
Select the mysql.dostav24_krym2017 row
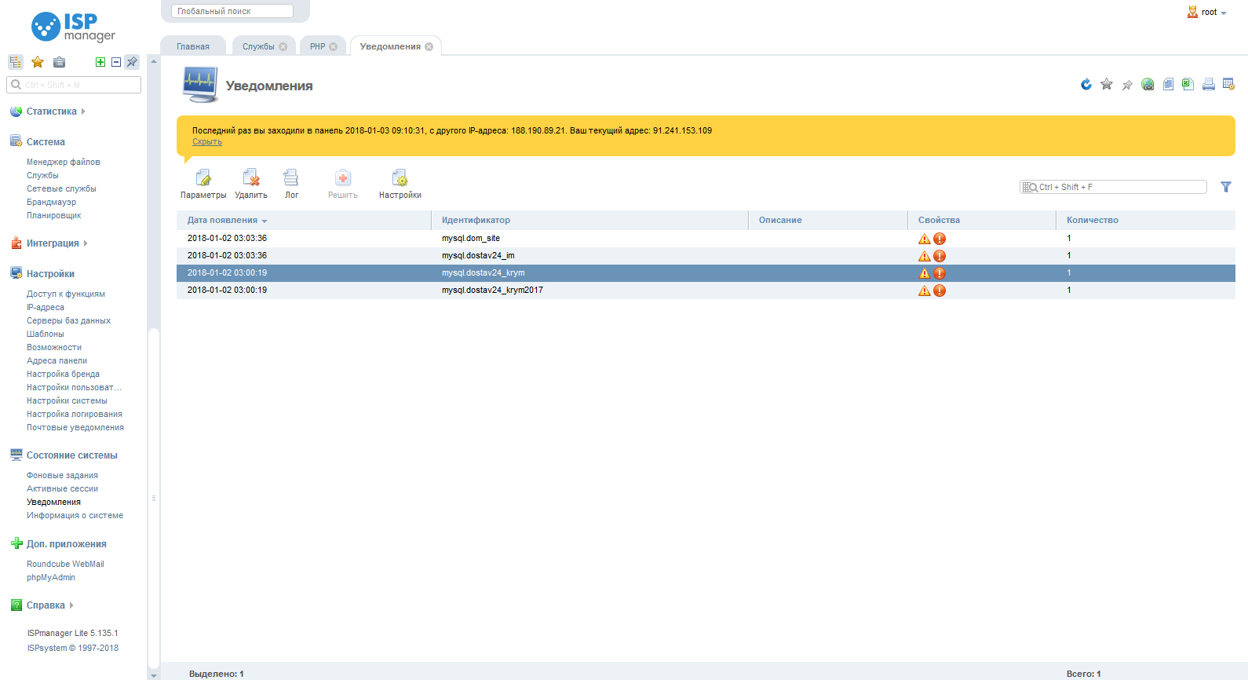pos(706,291)
